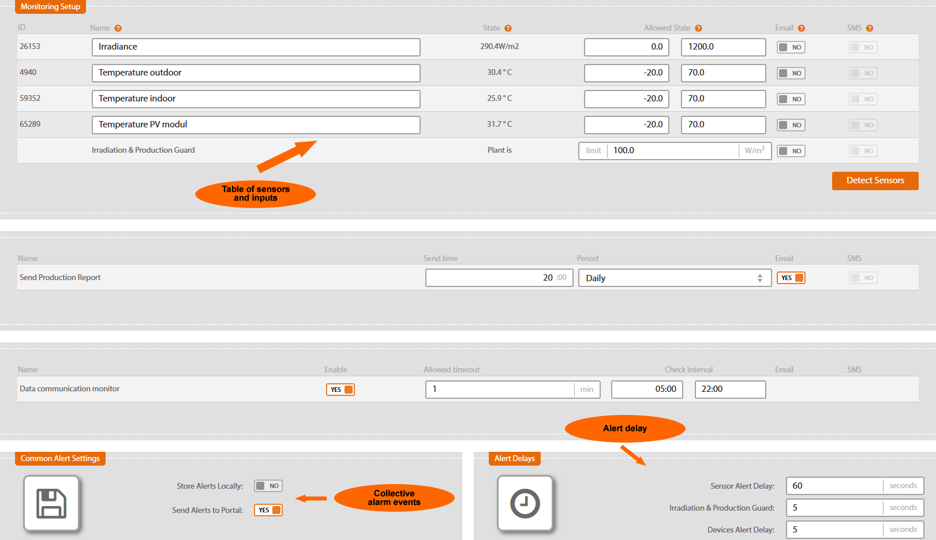Select the Monitoring Setup tab

point(50,7)
